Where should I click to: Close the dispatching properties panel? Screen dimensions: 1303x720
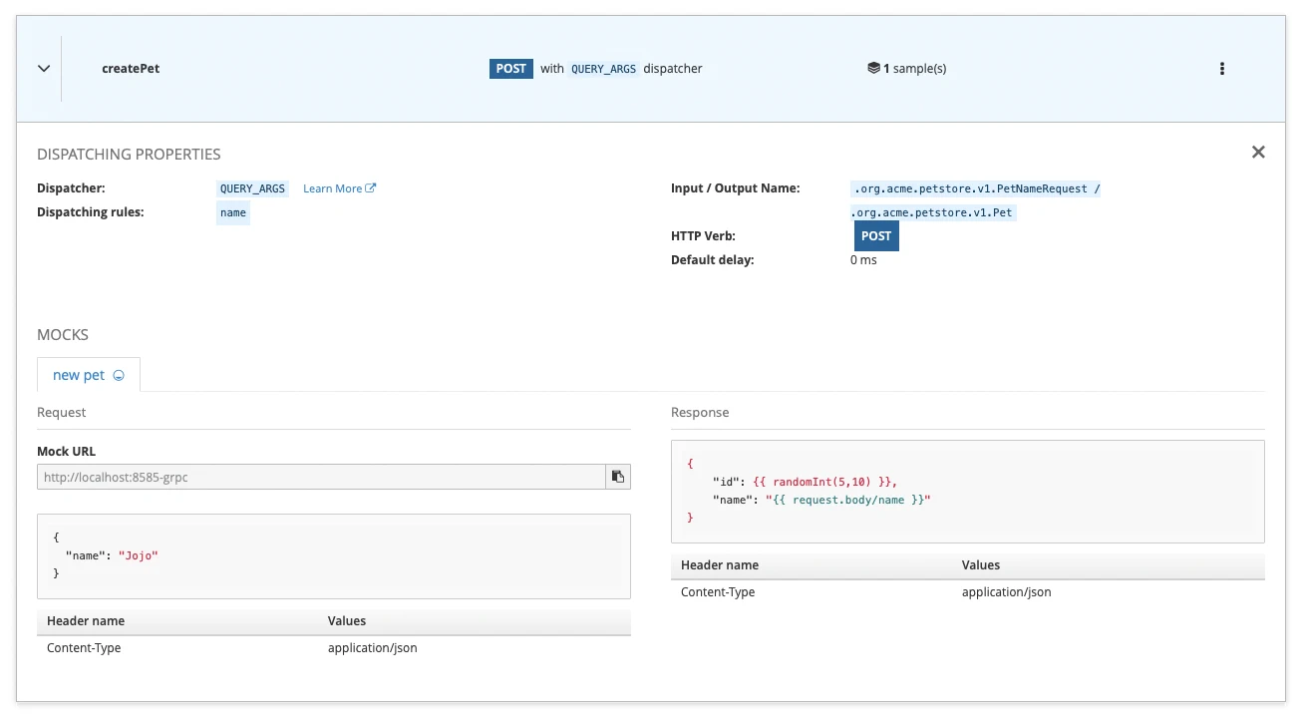[x=1257, y=153]
